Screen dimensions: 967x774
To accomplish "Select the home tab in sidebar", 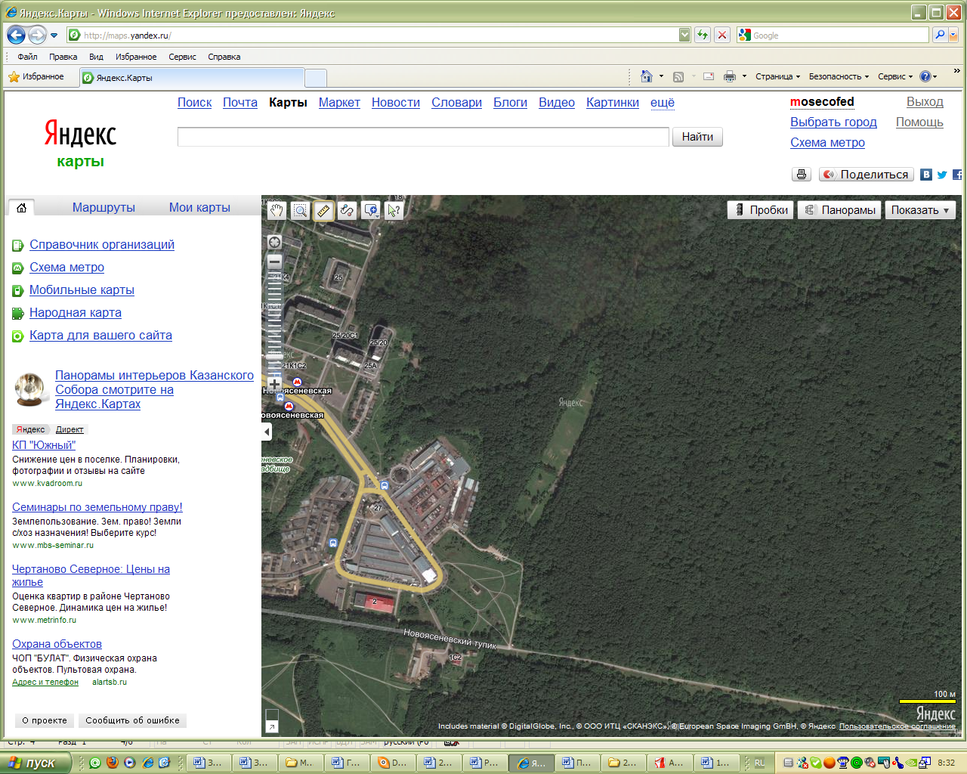I will coord(21,207).
